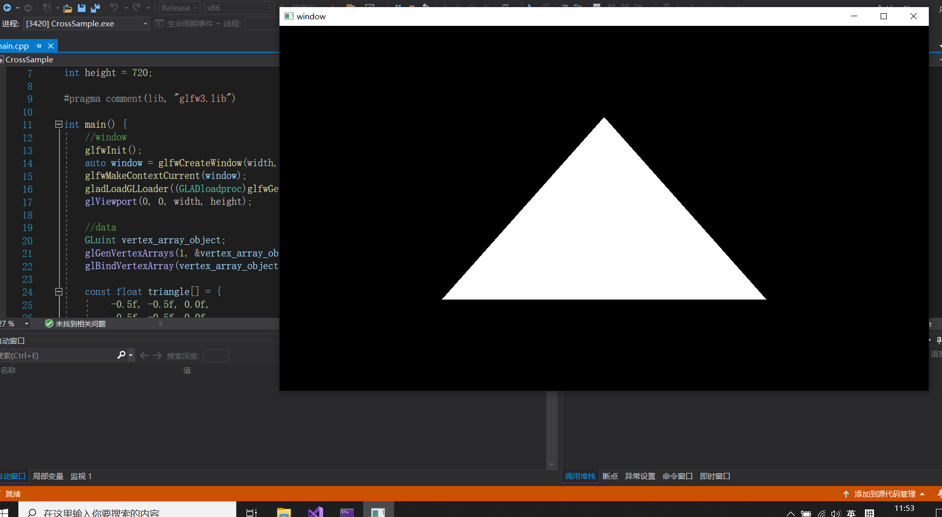The height and width of the screenshot is (517, 942).
Task: Open the redo history dropdown arrow
Action: [x=148, y=8]
